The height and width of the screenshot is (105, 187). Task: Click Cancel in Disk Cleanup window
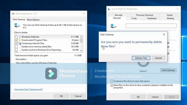[78, 96]
